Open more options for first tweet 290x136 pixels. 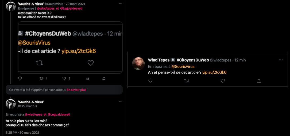121,4
